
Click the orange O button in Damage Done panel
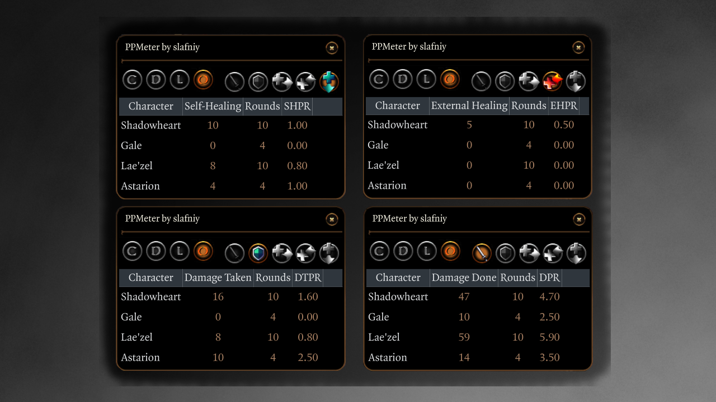point(450,251)
